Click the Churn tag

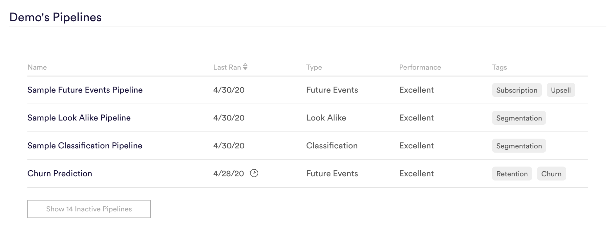[x=551, y=174]
